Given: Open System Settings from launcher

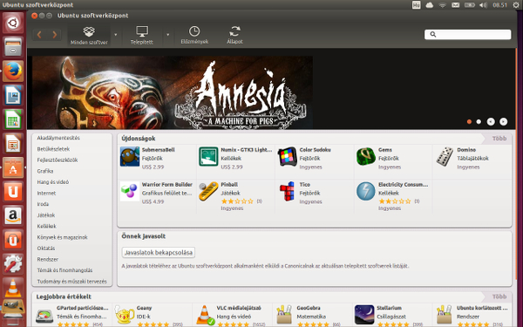Looking at the screenshot, I should pyautogui.click(x=13, y=263).
